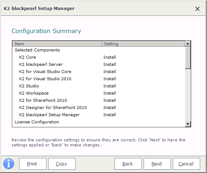
Task: Select the K2 Core row
Action: pyautogui.click(x=99, y=57)
